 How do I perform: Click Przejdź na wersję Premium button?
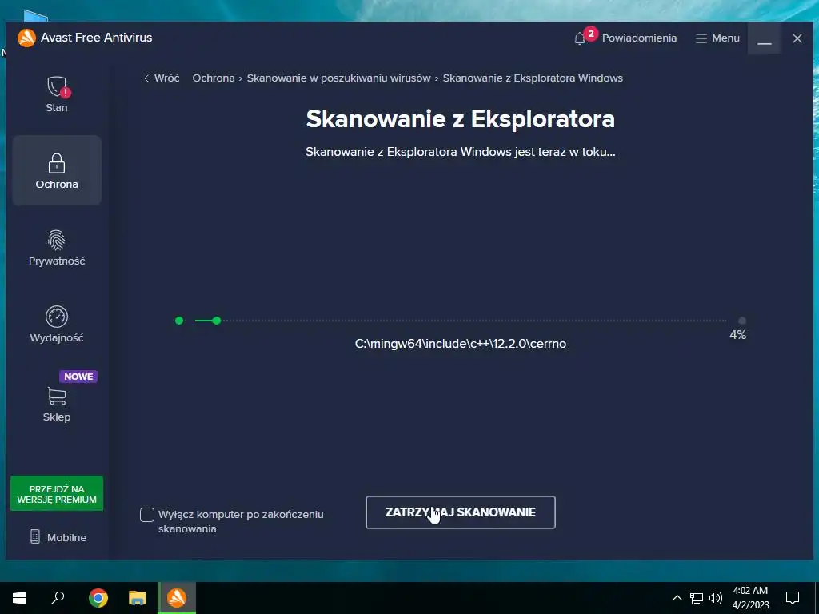[57, 494]
